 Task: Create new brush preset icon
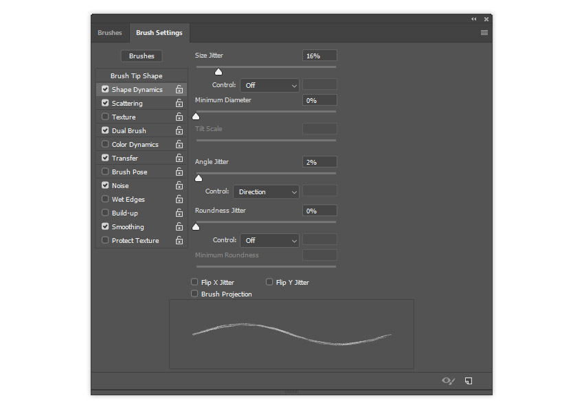[x=469, y=381]
